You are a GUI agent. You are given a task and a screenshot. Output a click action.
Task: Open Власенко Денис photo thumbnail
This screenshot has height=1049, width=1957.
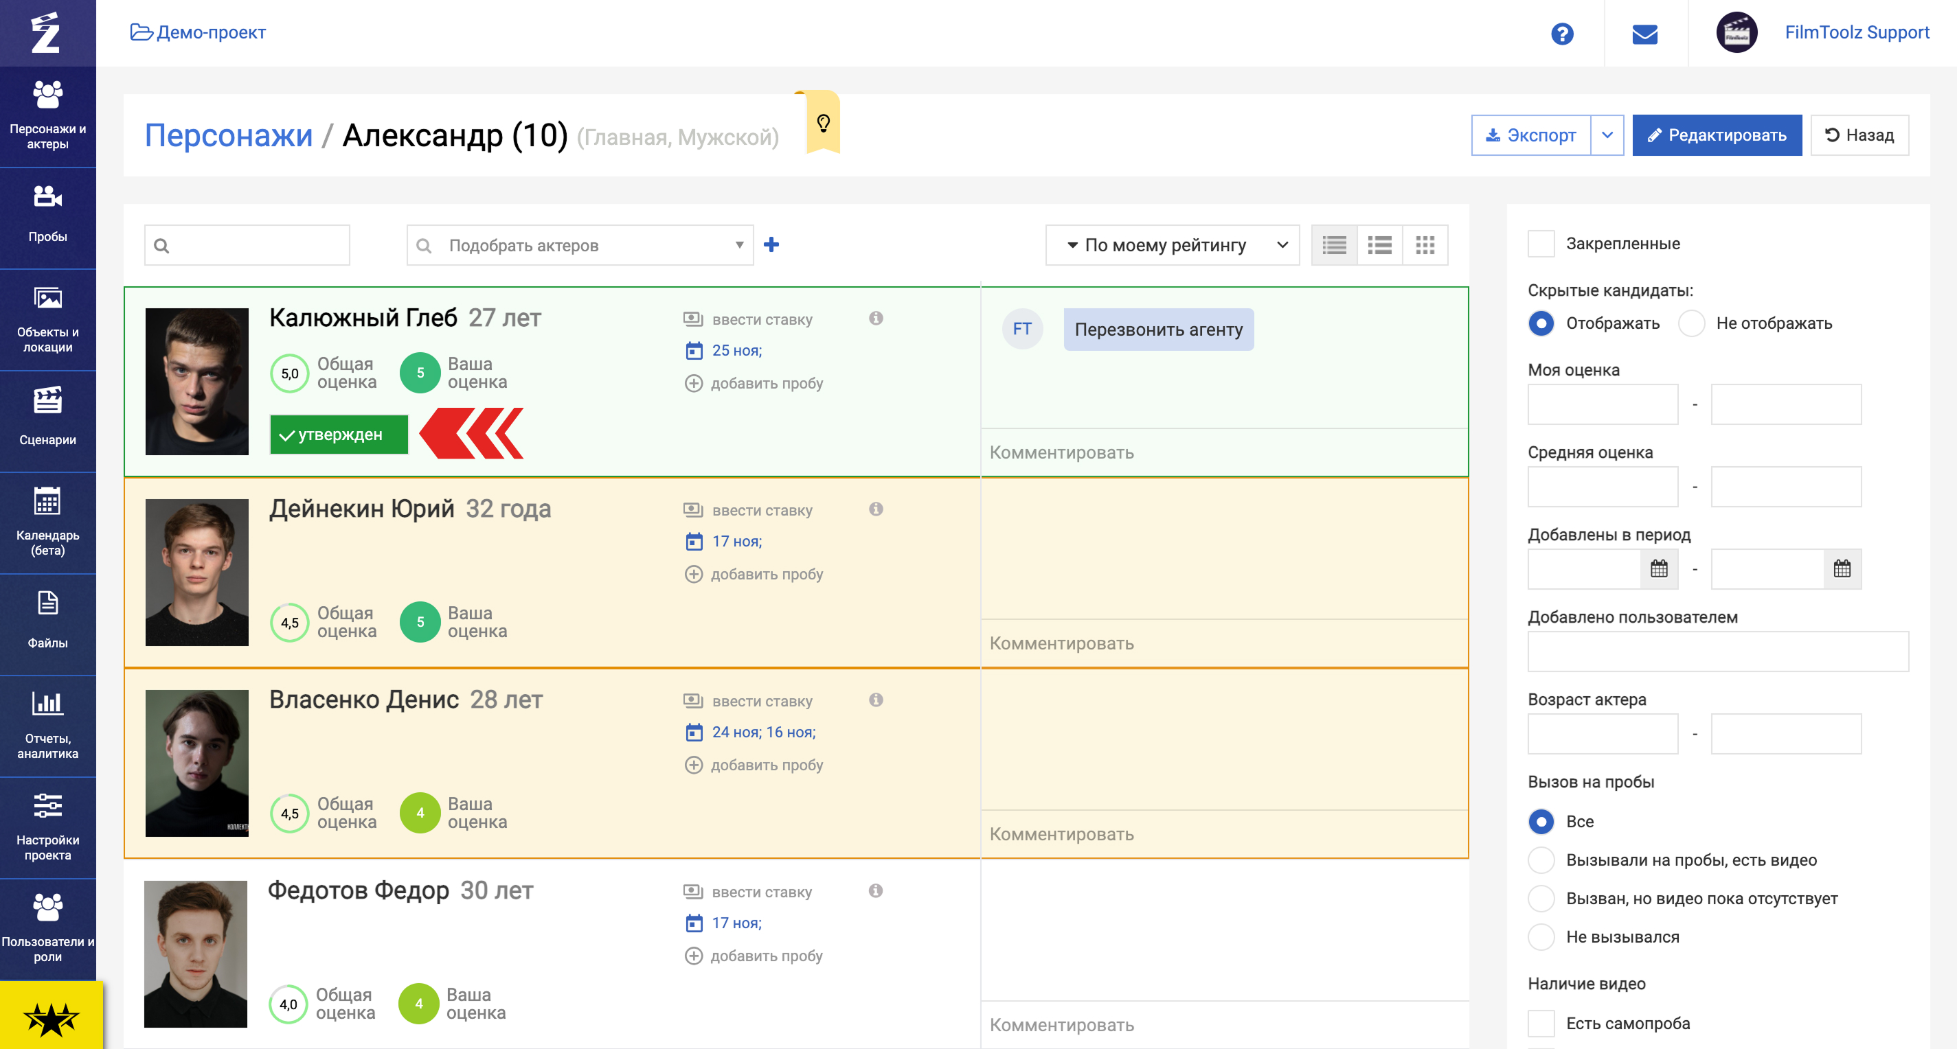tap(196, 763)
